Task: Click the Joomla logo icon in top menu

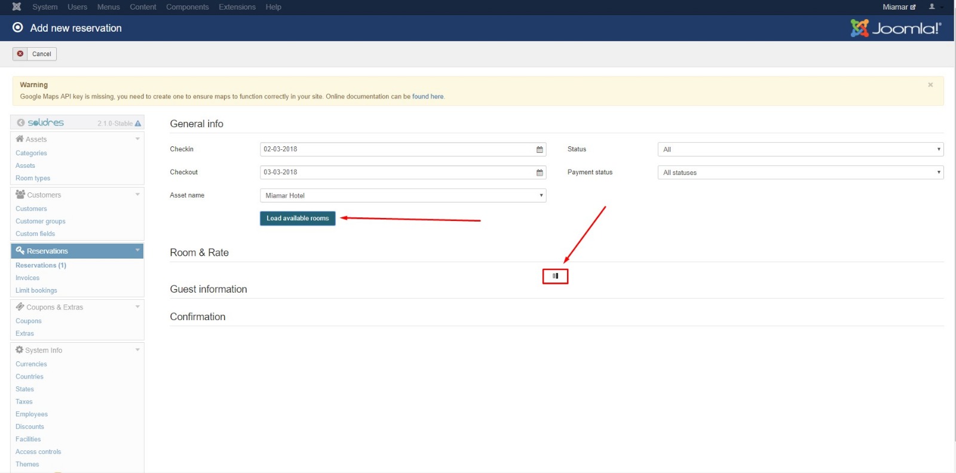Action: click(17, 7)
